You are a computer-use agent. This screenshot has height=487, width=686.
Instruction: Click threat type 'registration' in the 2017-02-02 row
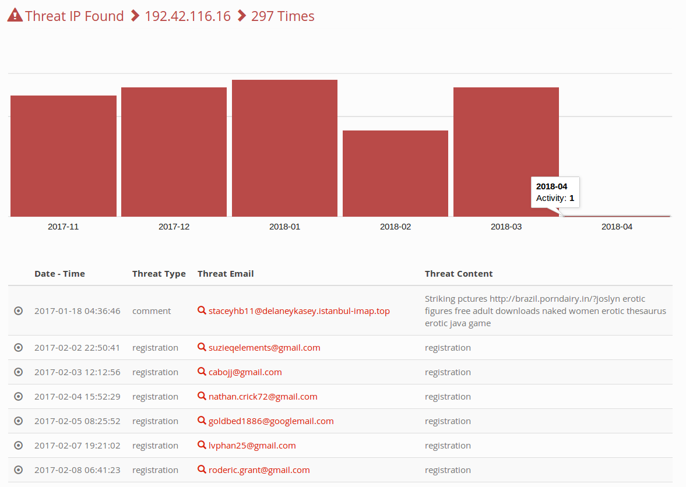(x=155, y=348)
